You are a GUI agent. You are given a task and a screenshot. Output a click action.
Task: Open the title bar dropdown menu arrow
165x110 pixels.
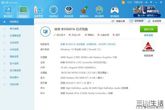(x=151, y=2)
